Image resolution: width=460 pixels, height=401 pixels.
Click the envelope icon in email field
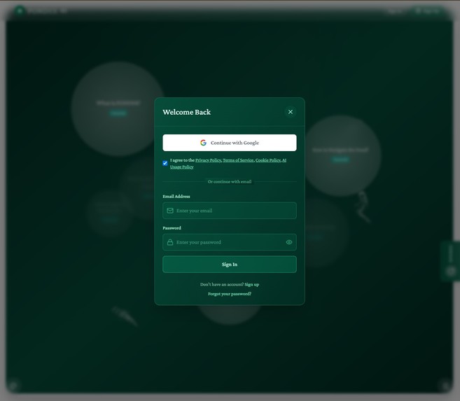pos(170,211)
